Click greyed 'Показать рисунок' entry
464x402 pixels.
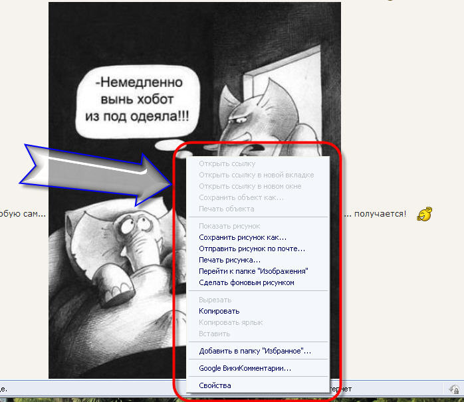[x=258, y=226]
